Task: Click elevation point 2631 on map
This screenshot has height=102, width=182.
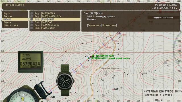Action: pos(52,97)
